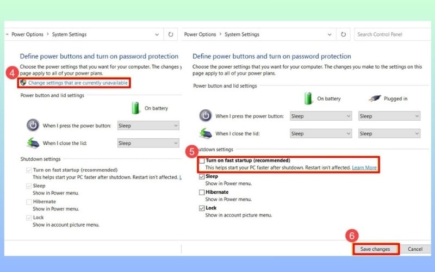Click the power button icon in right window
This screenshot has width=435, height=272.
[x=205, y=116]
